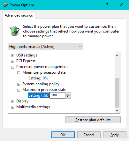The image size is (129, 141).
Task: Open the High performance power plan dropdown
Action: click(46, 47)
